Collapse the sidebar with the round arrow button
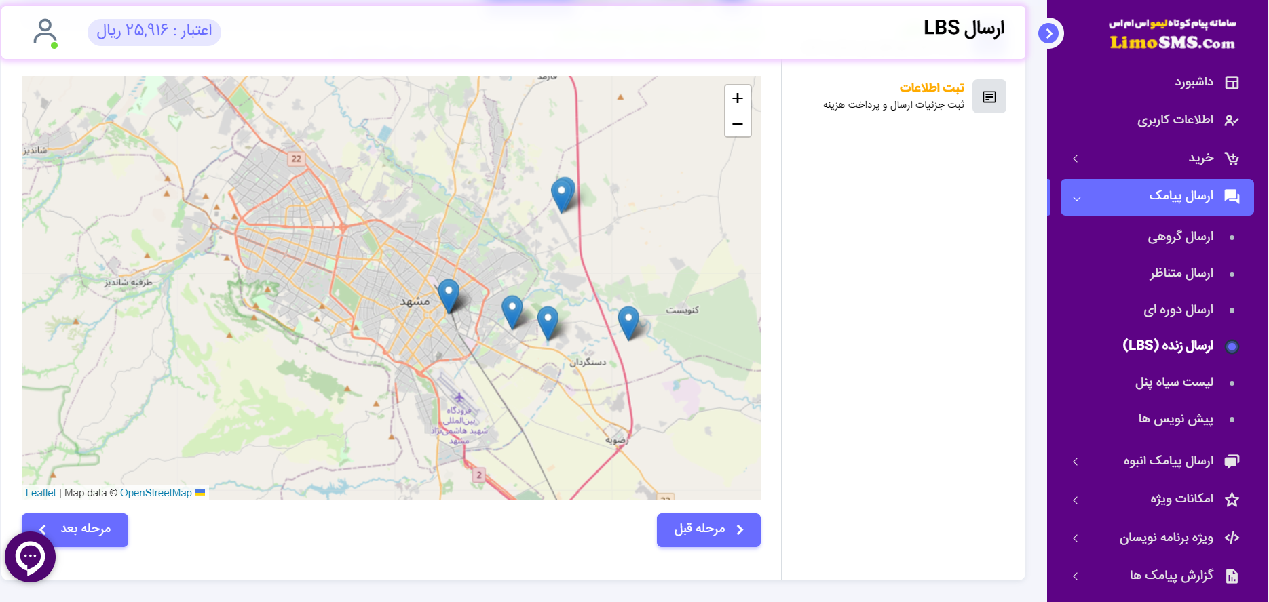Image resolution: width=1269 pixels, height=602 pixels. pyautogui.click(x=1048, y=33)
